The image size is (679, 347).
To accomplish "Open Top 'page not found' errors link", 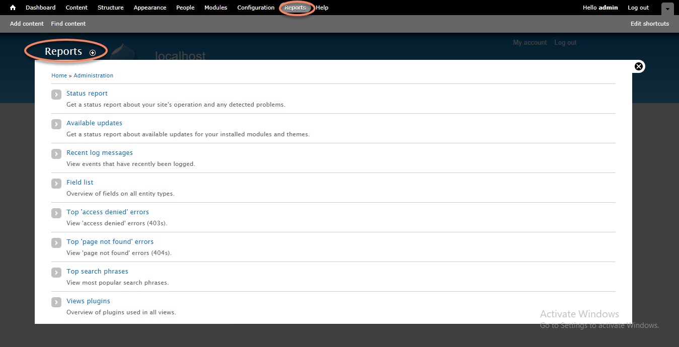I will 110,241.
